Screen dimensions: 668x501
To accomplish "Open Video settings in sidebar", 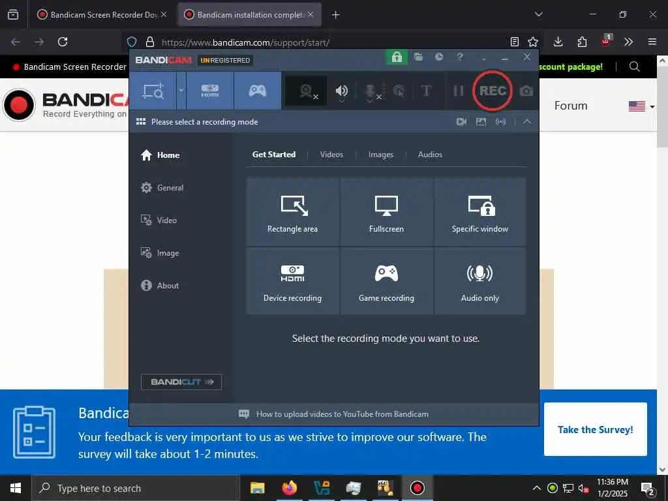I will [159, 220].
